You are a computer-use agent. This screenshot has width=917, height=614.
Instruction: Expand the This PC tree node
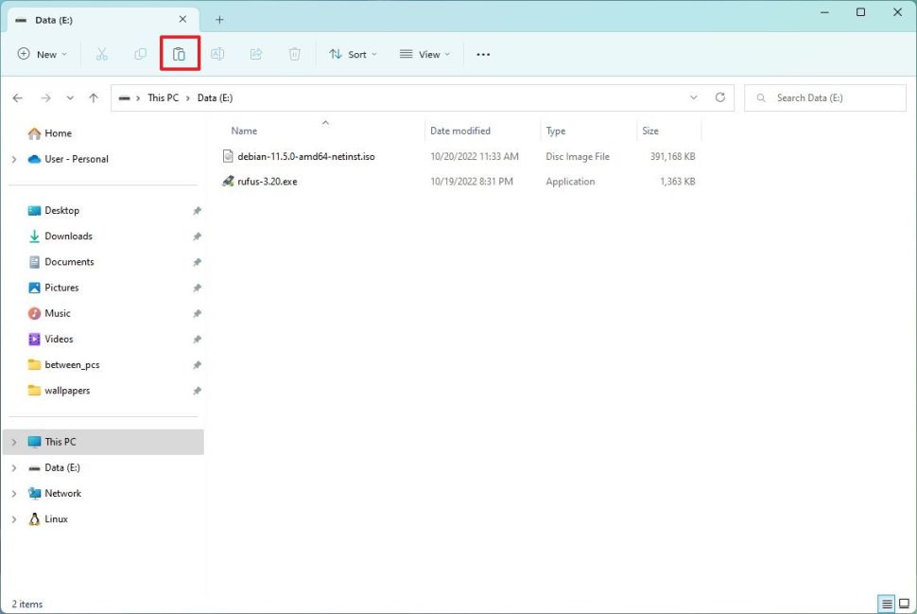point(14,442)
